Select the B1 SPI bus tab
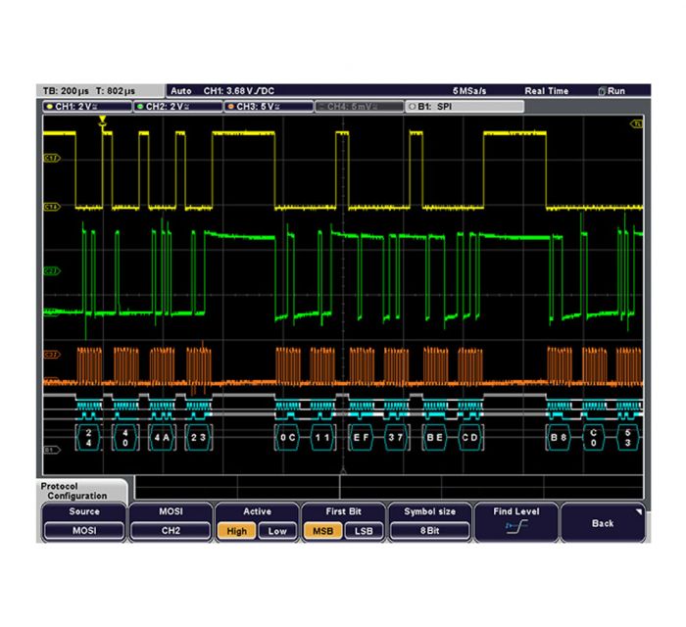 (463, 106)
